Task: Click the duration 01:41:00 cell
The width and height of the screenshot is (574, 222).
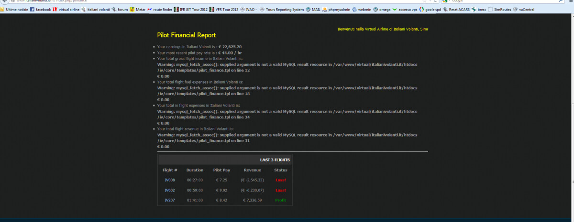Action: 195,200
